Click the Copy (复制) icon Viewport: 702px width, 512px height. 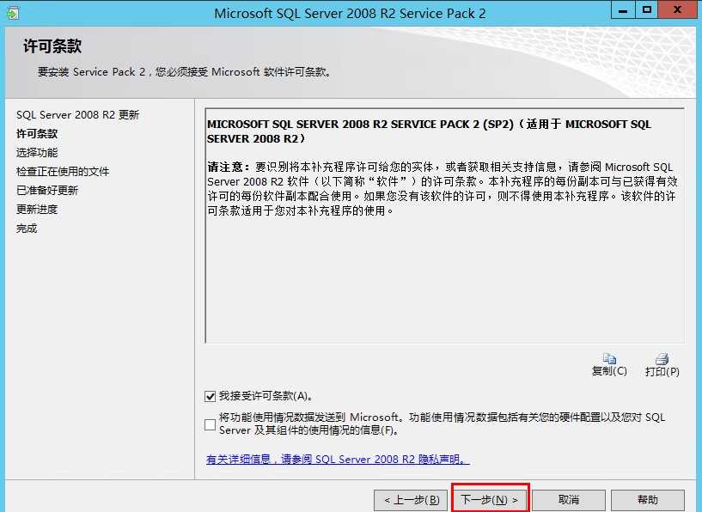pyautogui.click(x=609, y=358)
